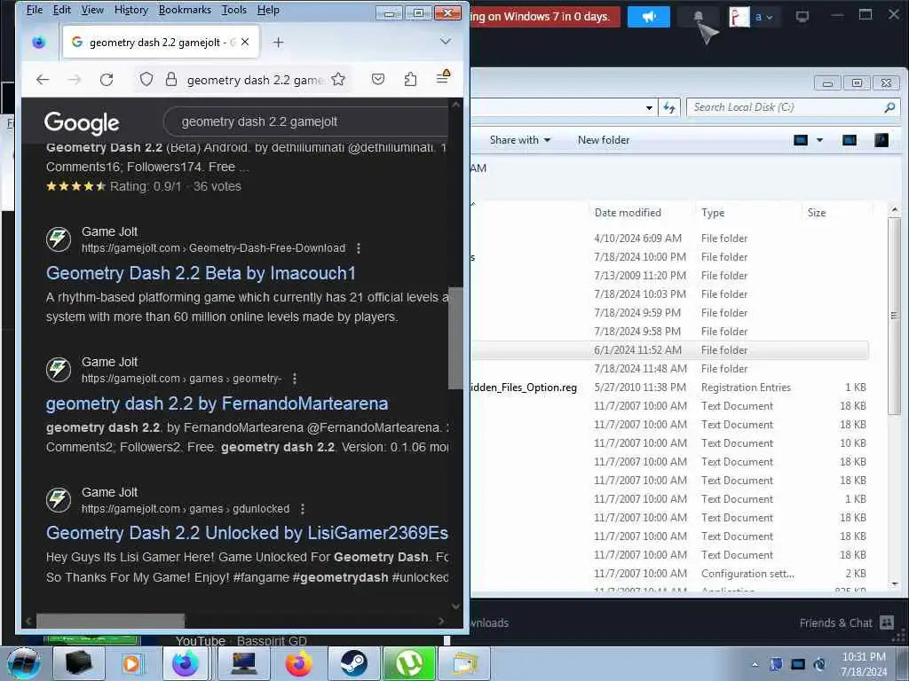909x681 pixels.
Task: Click the Firefox page horizontal scrollbar thumb
Action: [x=110, y=621]
